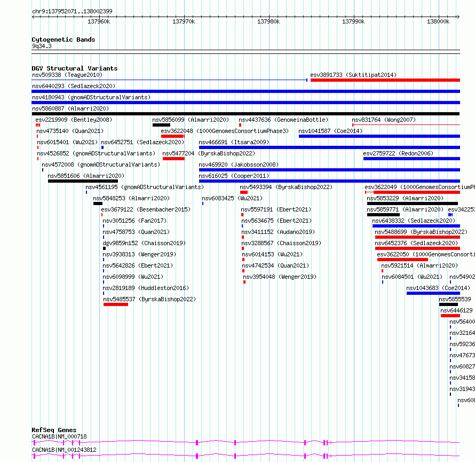Image resolution: width=475 pixels, height=462 pixels.
Task: Click the nsv4735140 (Quan2021) label
Action: pos(70,131)
